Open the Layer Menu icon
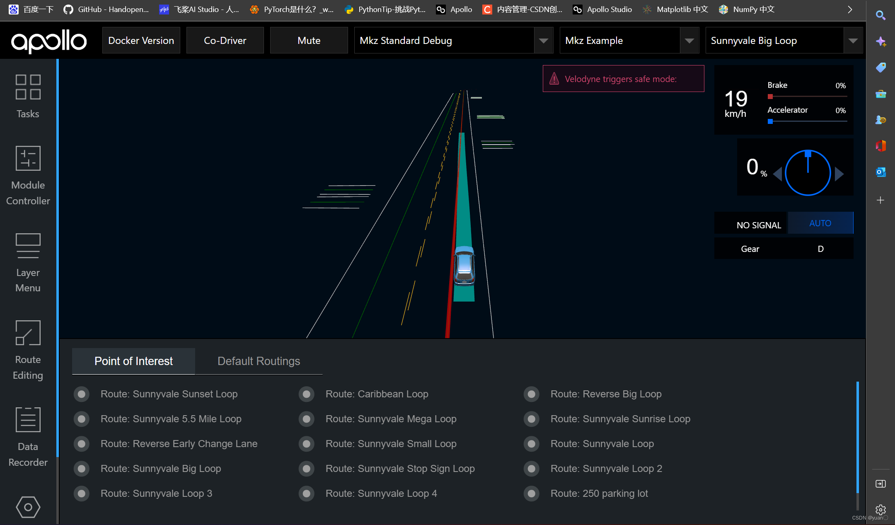Viewport: 895px width, 525px height. pos(28,246)
